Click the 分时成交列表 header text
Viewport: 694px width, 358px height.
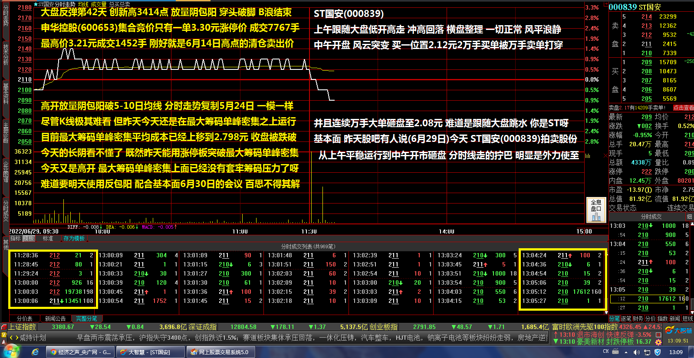pos(308,246)
